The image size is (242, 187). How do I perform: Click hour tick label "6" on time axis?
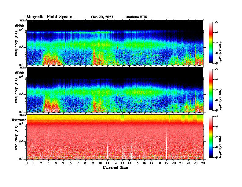point(71,163)
